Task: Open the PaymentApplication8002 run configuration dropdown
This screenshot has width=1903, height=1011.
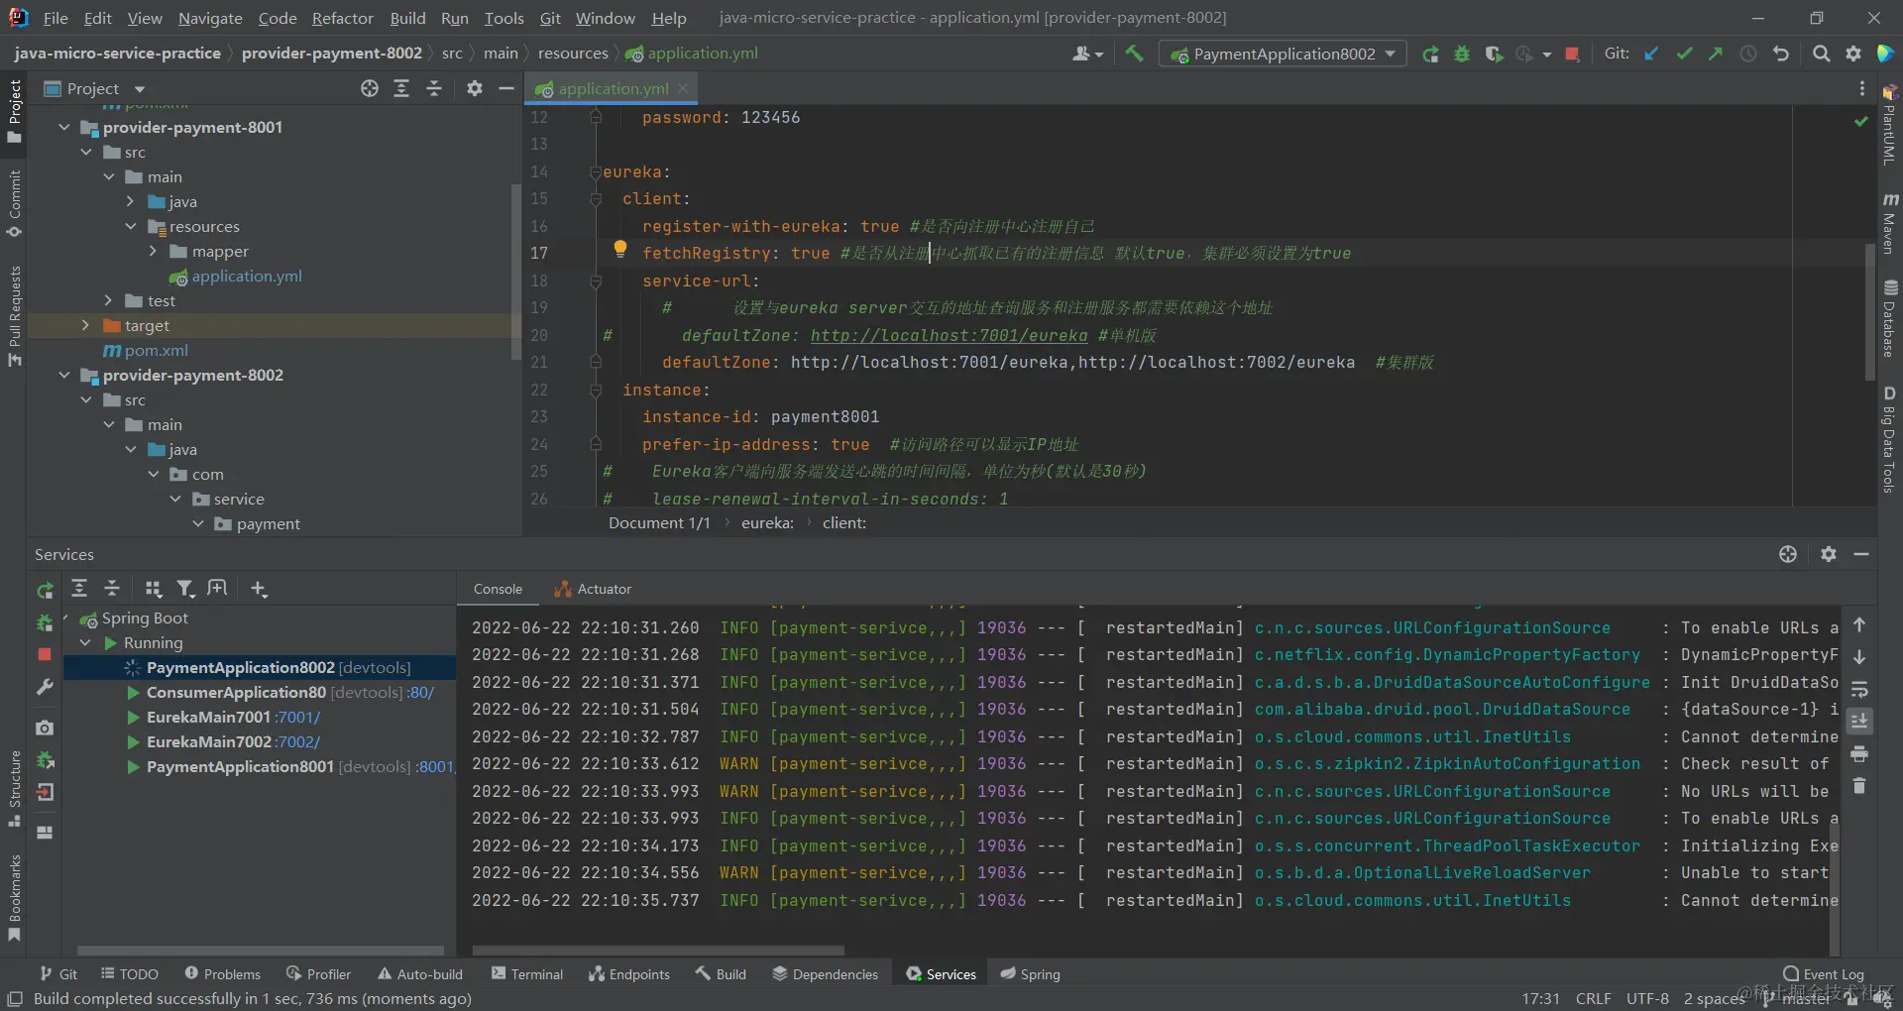Action: 1284,54
